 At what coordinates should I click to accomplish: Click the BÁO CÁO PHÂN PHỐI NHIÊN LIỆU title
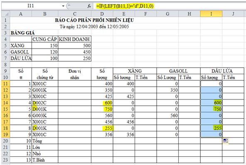pos(94,20)
